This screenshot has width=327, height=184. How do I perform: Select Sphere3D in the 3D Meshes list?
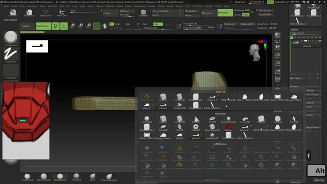(147, 119)
